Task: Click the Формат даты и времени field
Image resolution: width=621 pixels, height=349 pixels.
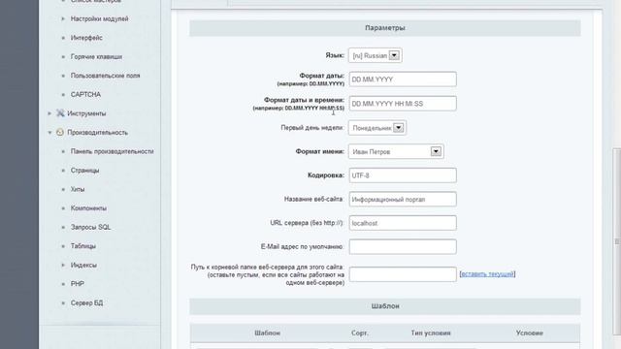Action: (x=403, y=104)
